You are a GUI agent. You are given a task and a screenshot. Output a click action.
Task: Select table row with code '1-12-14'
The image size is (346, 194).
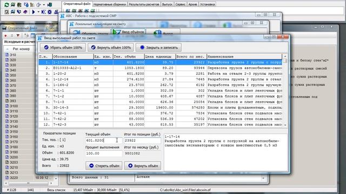(160, 79)
